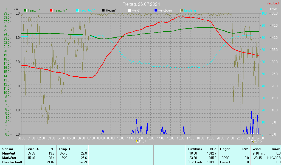281x165 pixels.
Task: Click the white Wind legend square
Action: [x=130, y=10]
